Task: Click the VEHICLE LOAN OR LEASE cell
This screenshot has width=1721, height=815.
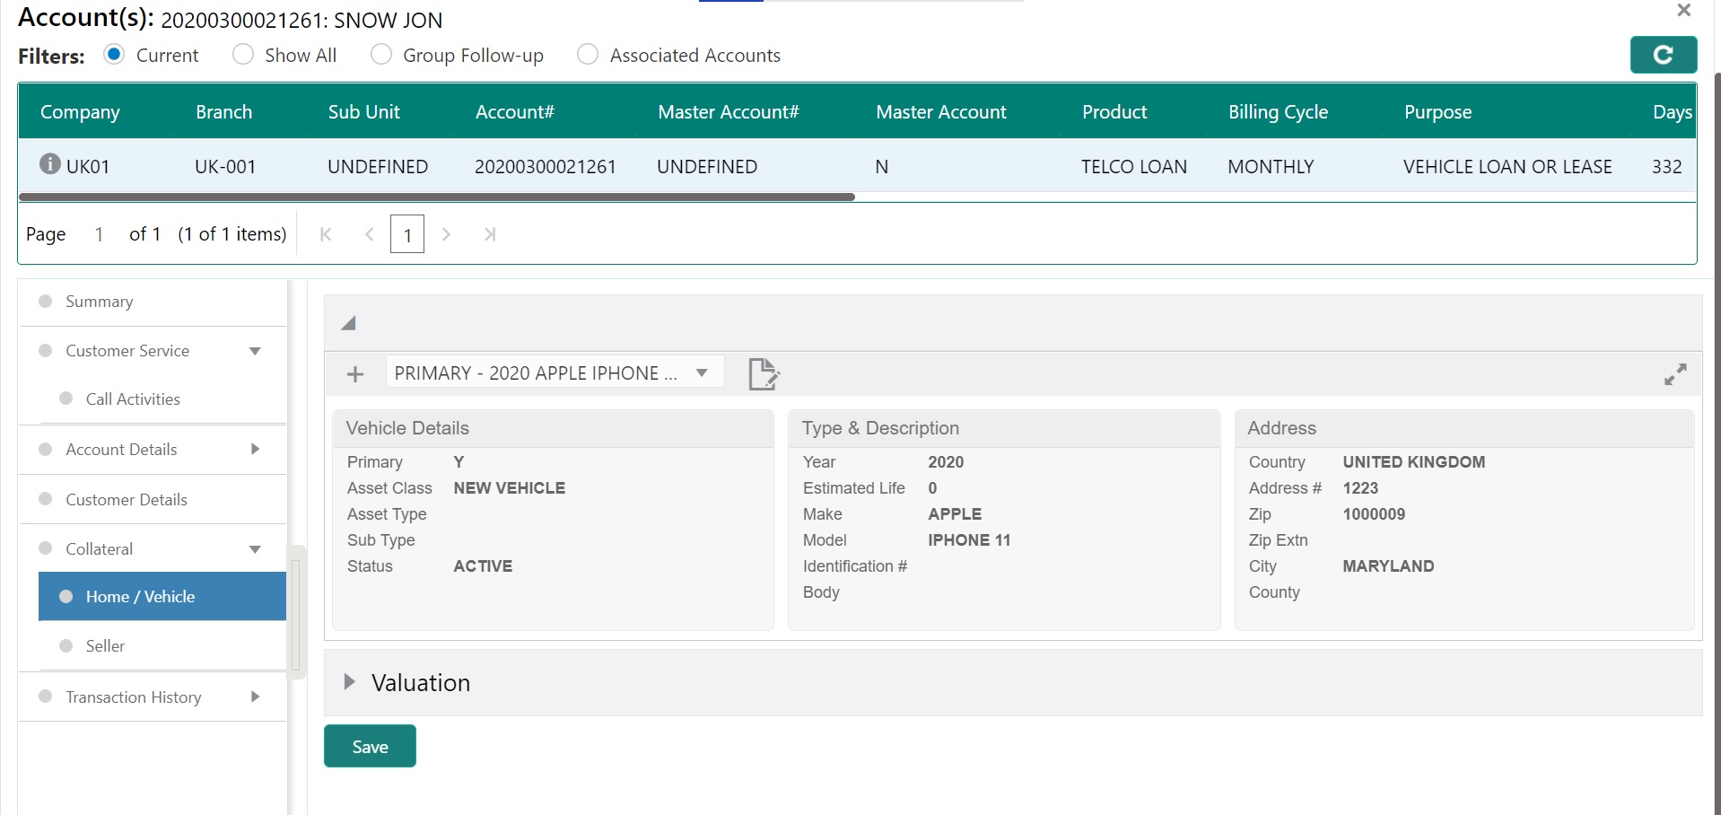Action: tap(1507, 166)
